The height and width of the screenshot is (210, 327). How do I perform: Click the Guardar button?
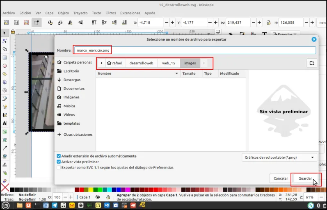pos(305,178)
